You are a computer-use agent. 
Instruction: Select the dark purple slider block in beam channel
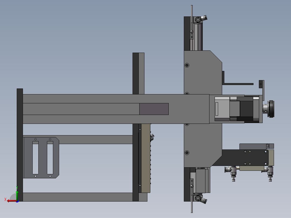point(154,109)
